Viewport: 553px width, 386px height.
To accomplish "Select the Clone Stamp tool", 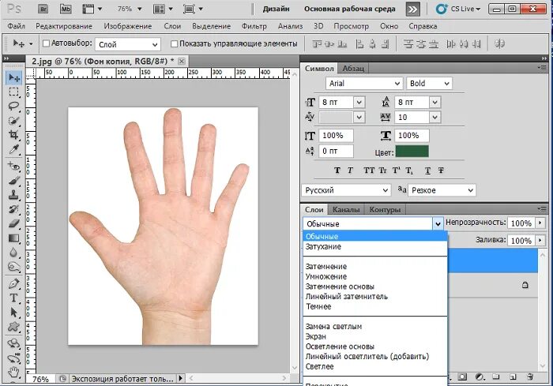I will coord(13,195).
